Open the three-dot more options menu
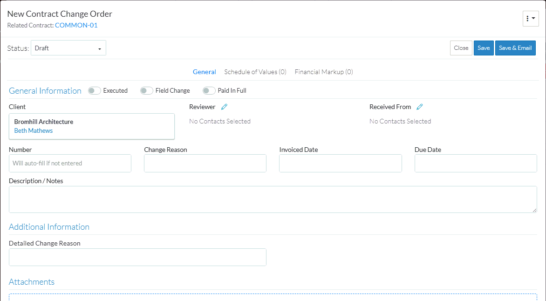546x301 pixels. pos(530,19)
